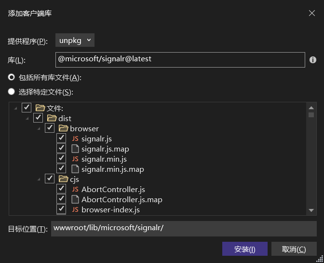
Task: Open the unpkg provider dropdown
Action: 75,40
